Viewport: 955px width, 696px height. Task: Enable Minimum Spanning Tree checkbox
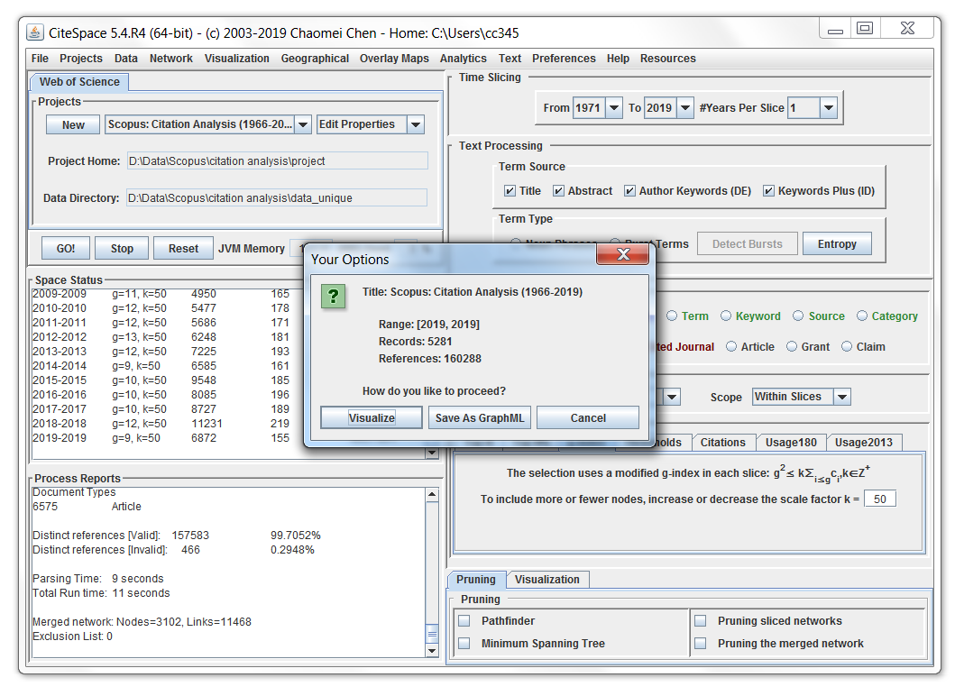click(464, 643)
